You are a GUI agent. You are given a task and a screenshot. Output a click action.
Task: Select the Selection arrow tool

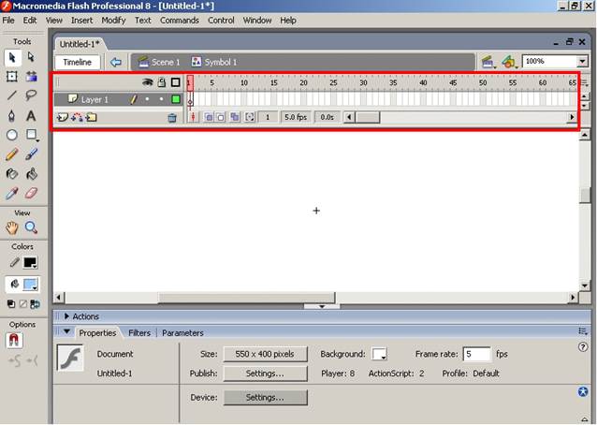(x=12, y=57)
